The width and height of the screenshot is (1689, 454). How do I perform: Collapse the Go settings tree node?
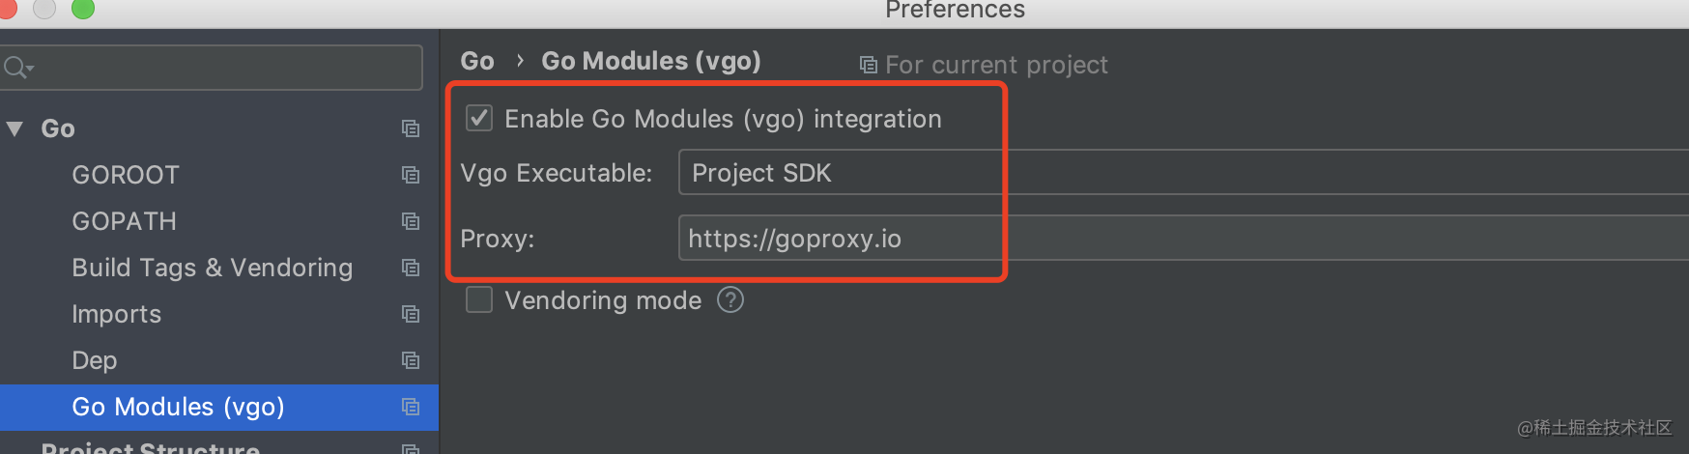(x=15, y=128)
